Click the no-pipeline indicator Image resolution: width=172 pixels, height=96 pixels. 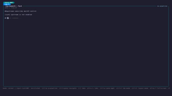tap(162, 6)
